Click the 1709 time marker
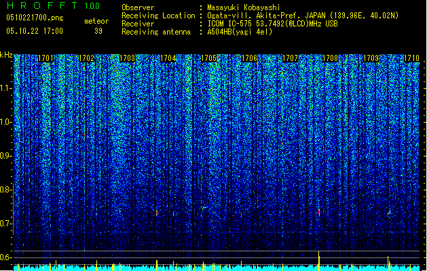The height and width of the screenshot is (271, 427). click(x=371, y=58)
